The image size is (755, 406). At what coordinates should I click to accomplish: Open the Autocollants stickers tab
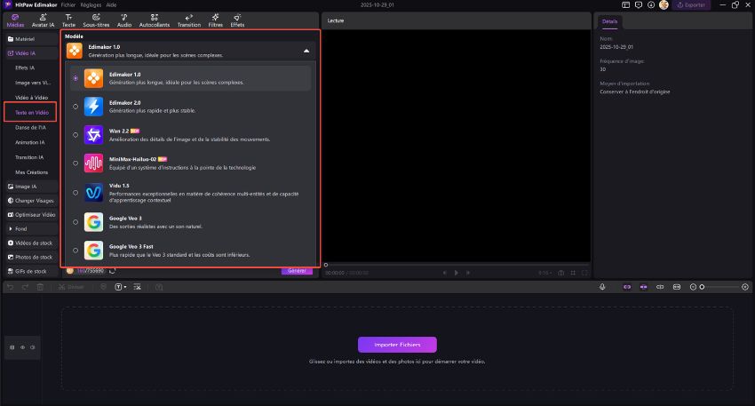(154, 20)
